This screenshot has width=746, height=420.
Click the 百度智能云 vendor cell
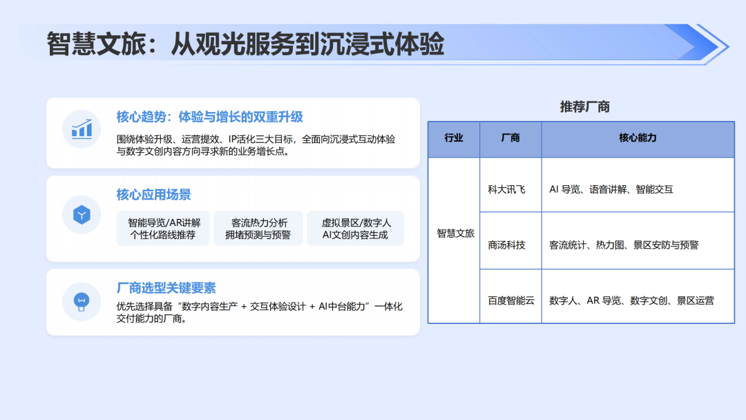click(x=510, y=296)
